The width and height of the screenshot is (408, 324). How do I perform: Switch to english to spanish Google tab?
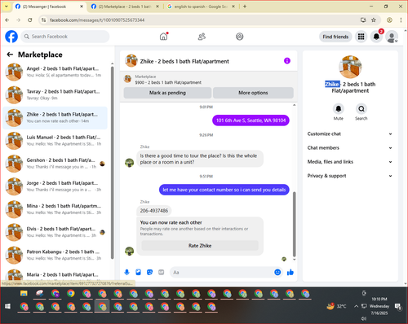pos(201,7)
